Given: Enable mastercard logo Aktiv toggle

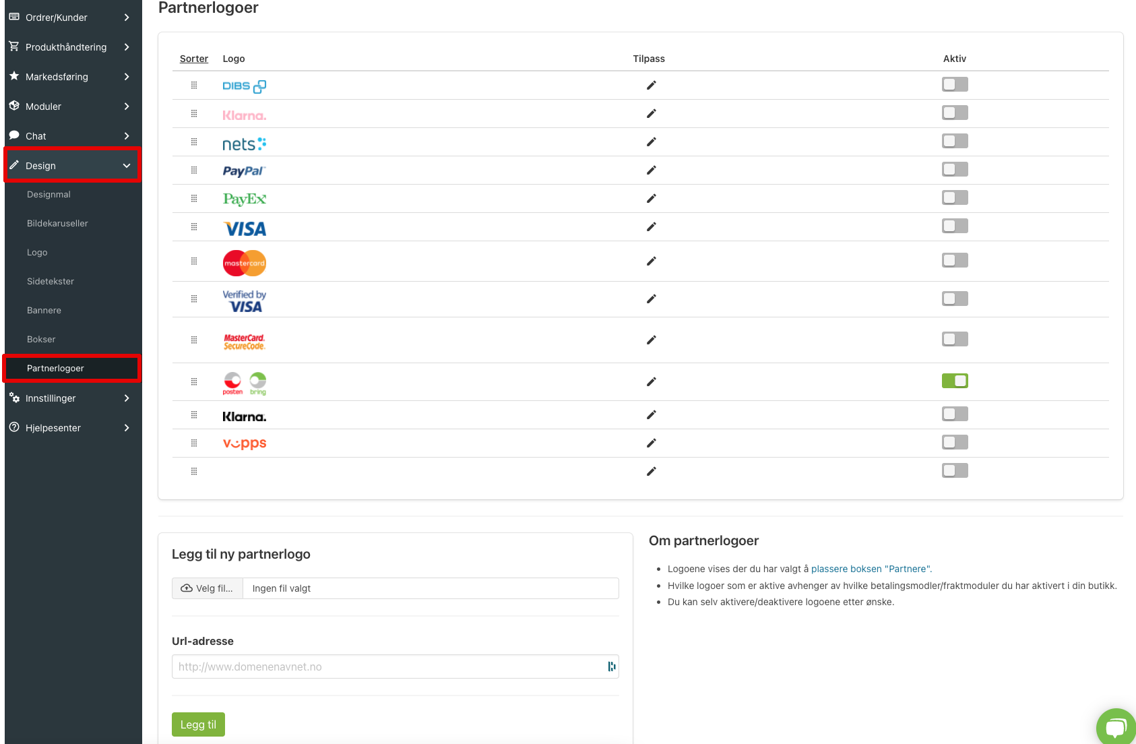Looking at the screenshot, I should [955, 260].
